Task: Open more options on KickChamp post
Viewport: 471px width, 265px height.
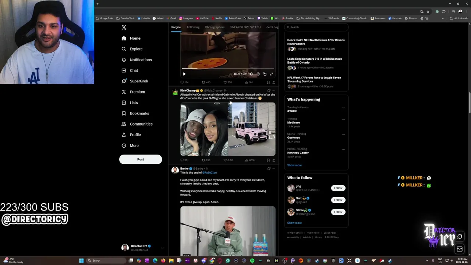Action: click(273, 91)
